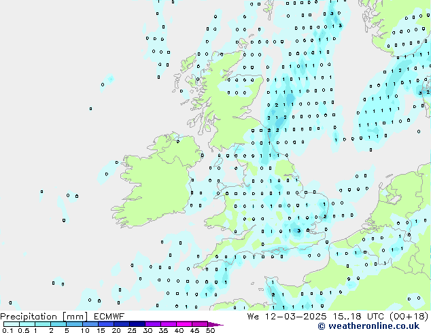Click the "15..18 UTC" time range text
431x333 pixels.
(359, 317)
